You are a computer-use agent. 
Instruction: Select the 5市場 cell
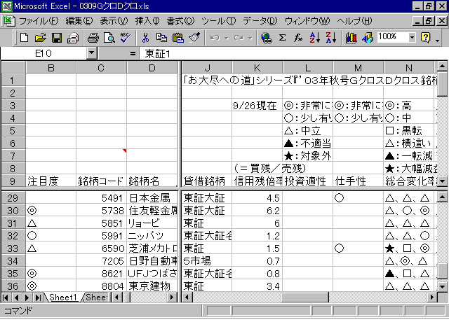207,261
